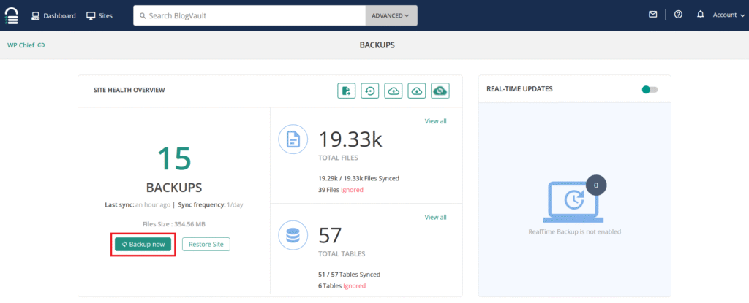Click the Files Size 354.56 MB text
Viewport: 749px width, 303px height.
(x=174, y=224)
